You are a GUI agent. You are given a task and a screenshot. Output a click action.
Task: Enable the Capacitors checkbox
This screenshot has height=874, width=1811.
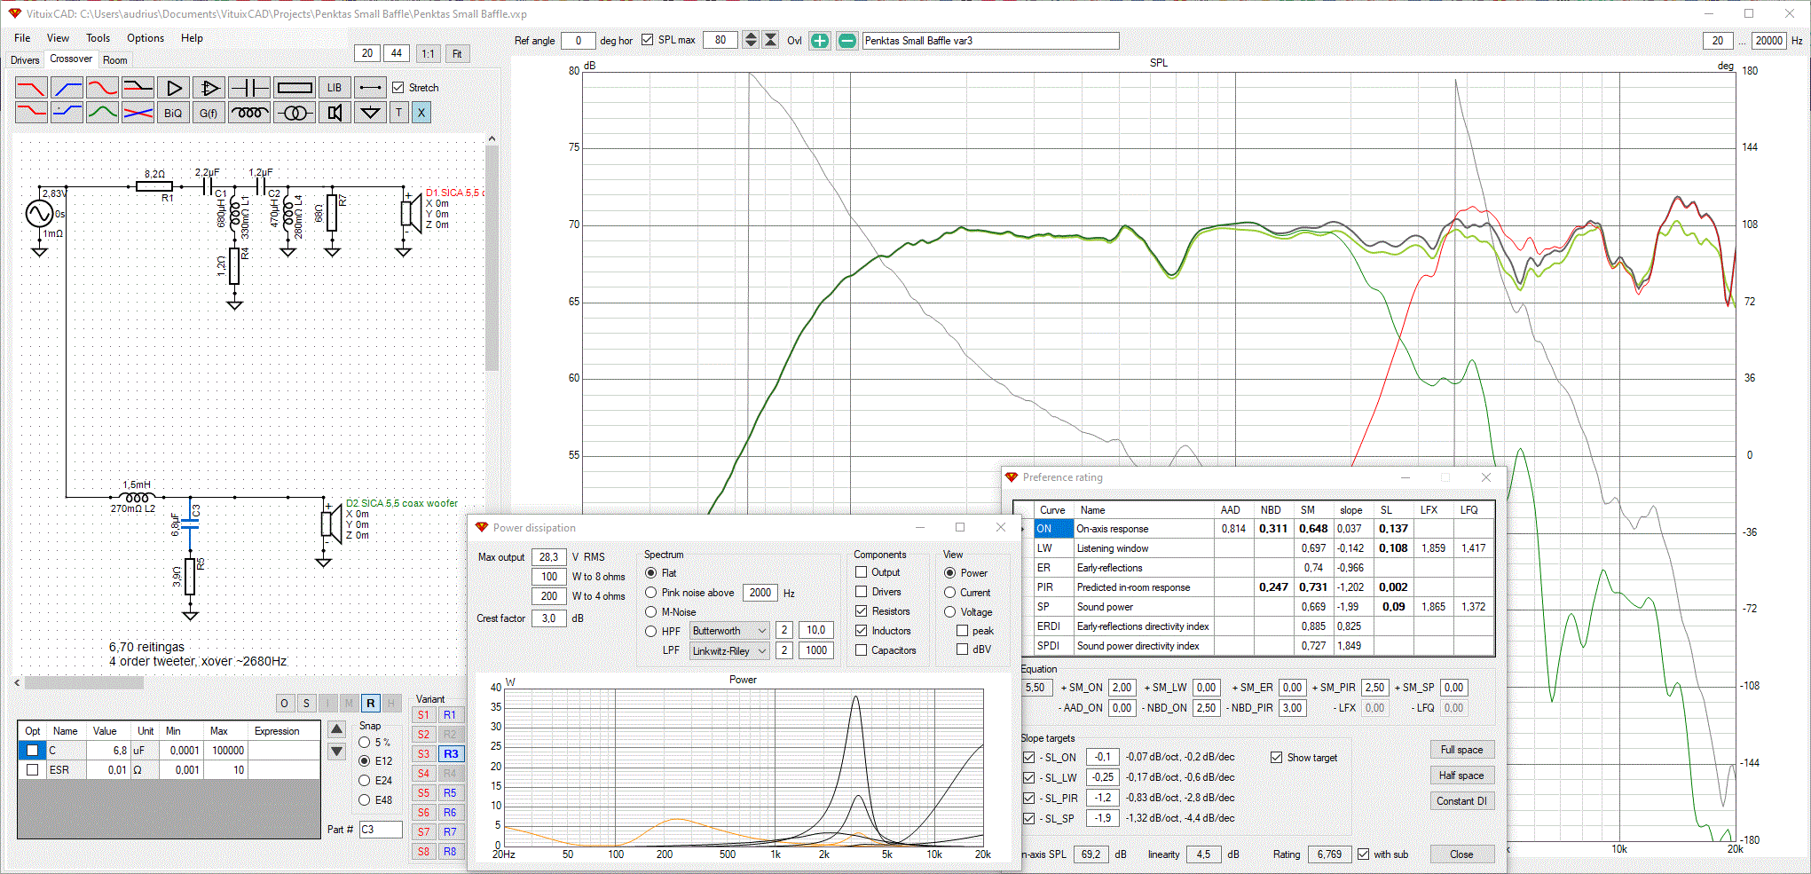tap(861, 650)
